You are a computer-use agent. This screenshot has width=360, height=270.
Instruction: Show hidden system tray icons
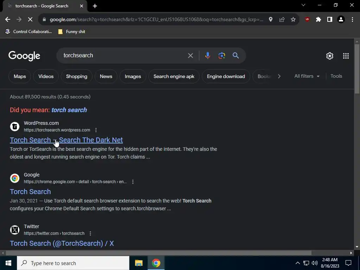(297, 263)
